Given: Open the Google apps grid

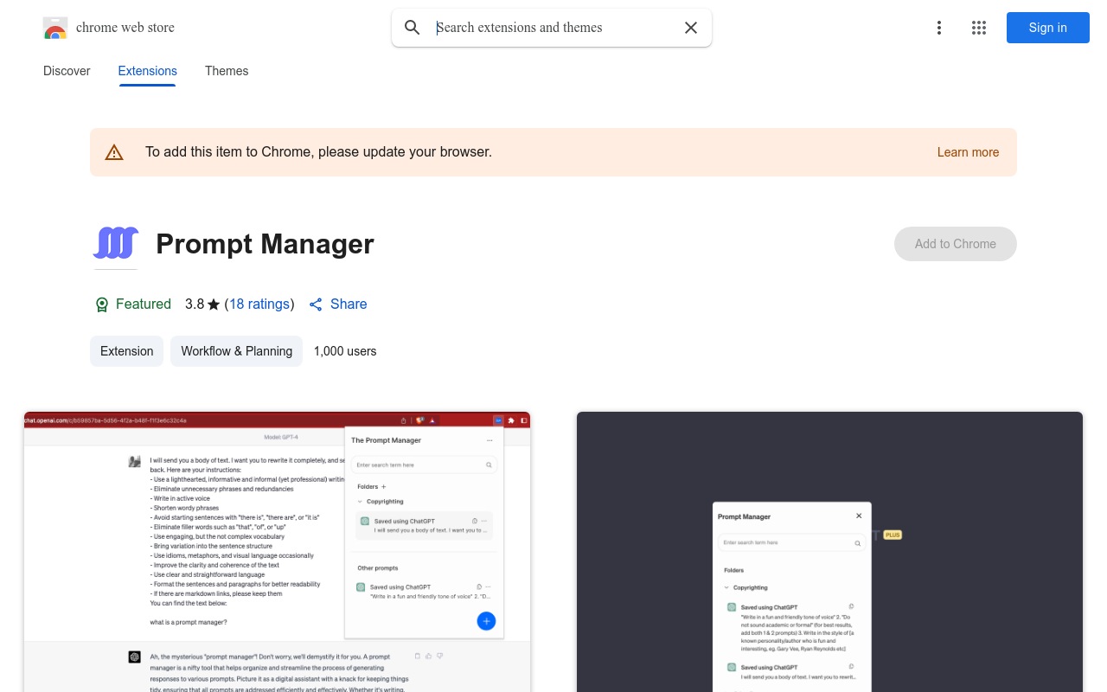Looking at the screenshot, I should pos(979,28).
